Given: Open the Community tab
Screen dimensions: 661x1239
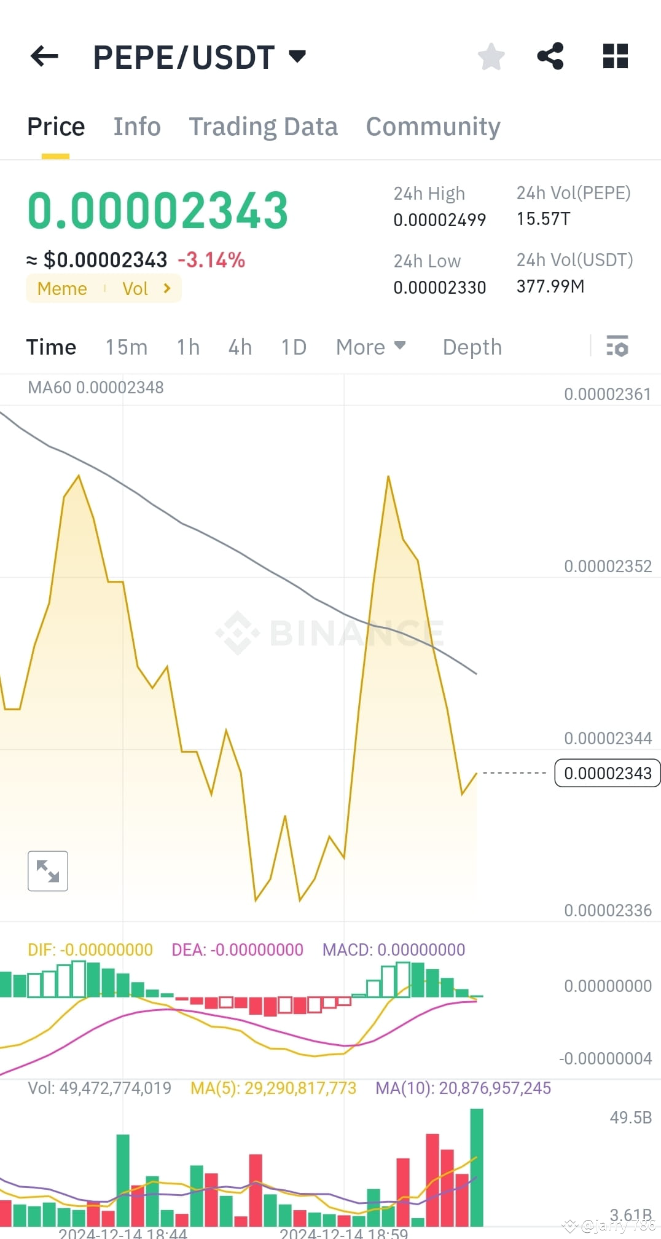Looking at the screenshot, I should tap(432, 126).
